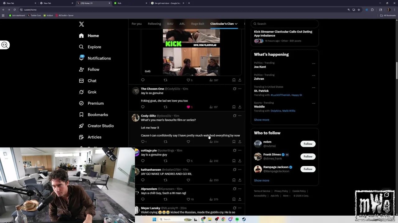Click the X search field
The image size is (398, 223).
[285, 24]
